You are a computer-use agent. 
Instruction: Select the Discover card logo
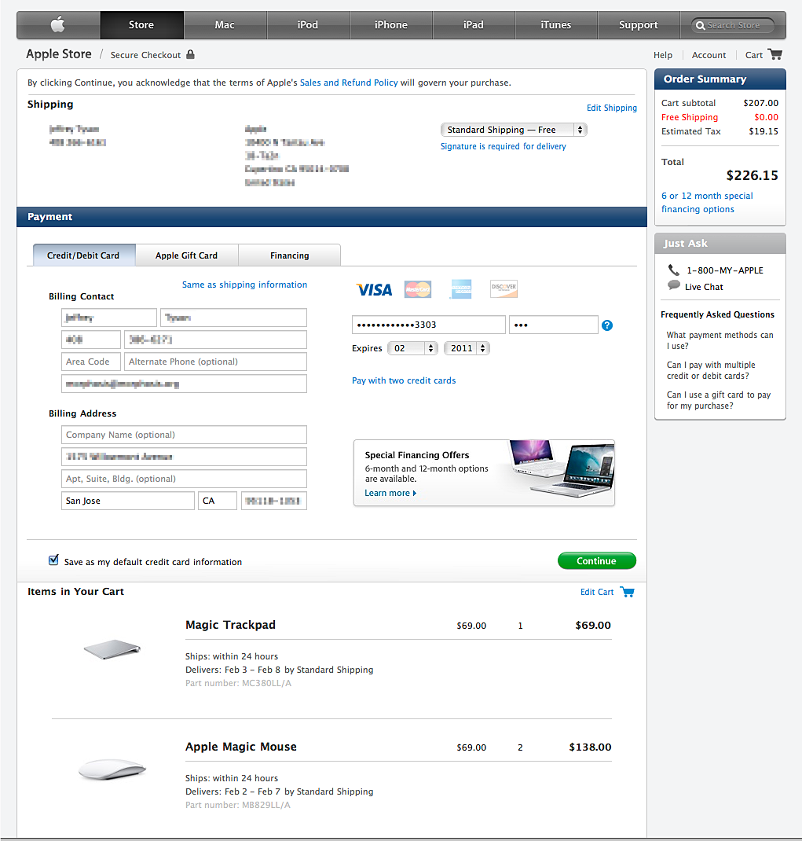(504, 288)
